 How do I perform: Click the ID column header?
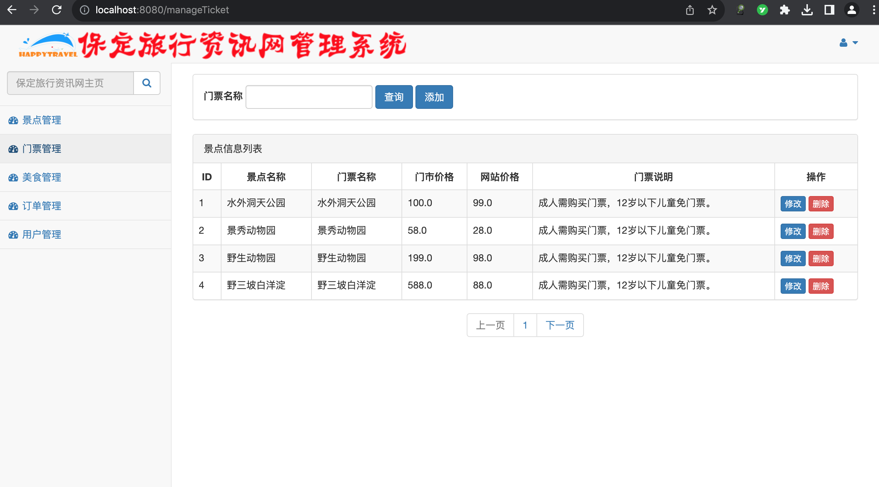207,177
